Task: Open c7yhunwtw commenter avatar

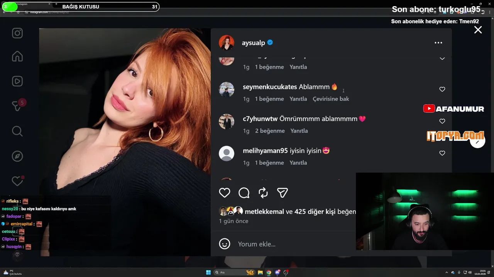Action: [x=227, y=122]
